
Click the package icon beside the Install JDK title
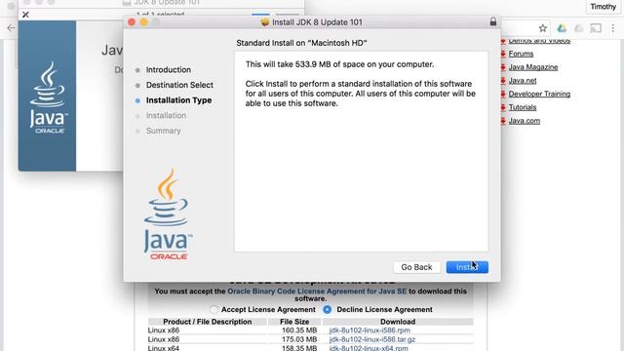[x=264, y=22]
